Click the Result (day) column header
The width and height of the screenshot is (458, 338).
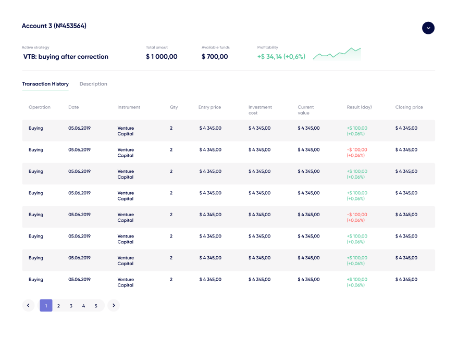point(360,107)
